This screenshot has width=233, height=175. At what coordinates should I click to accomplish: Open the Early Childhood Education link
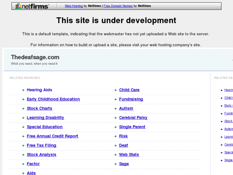(53, 99)
